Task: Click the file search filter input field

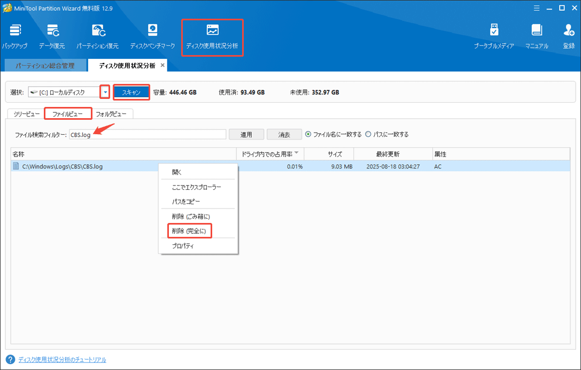Action: pos(148,134)
